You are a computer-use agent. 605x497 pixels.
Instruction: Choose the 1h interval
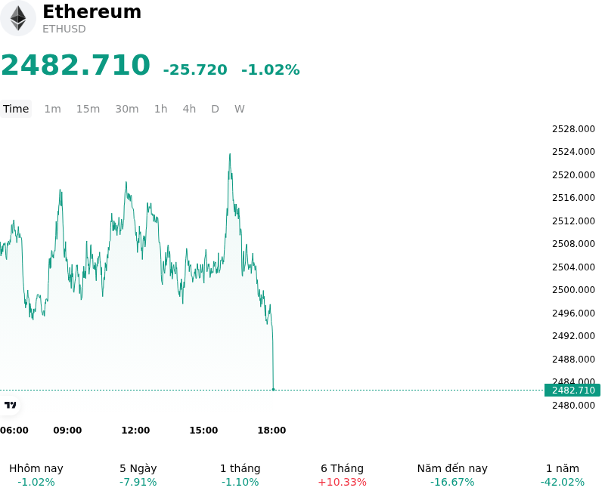click(160, 109)
